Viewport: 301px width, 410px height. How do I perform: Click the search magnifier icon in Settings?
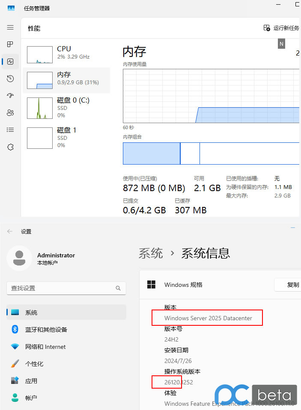click(118, 288)
